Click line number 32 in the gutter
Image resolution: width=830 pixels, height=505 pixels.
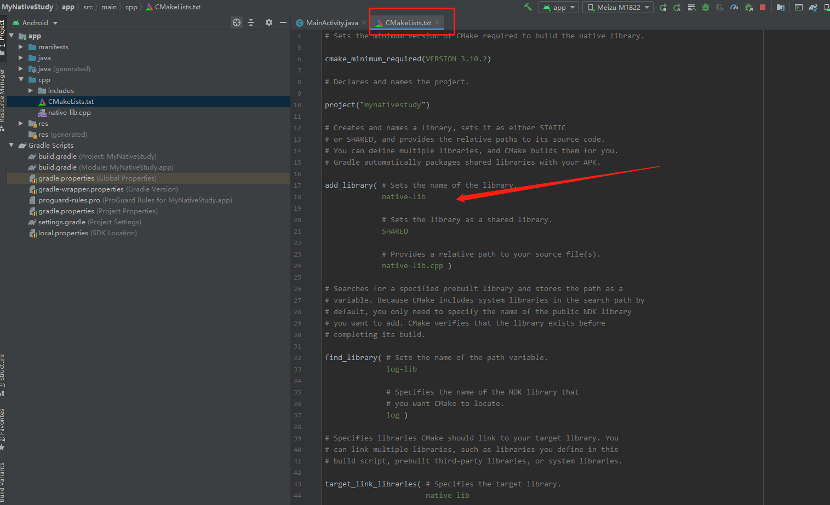pyautogui.click(x=297, y=357)
